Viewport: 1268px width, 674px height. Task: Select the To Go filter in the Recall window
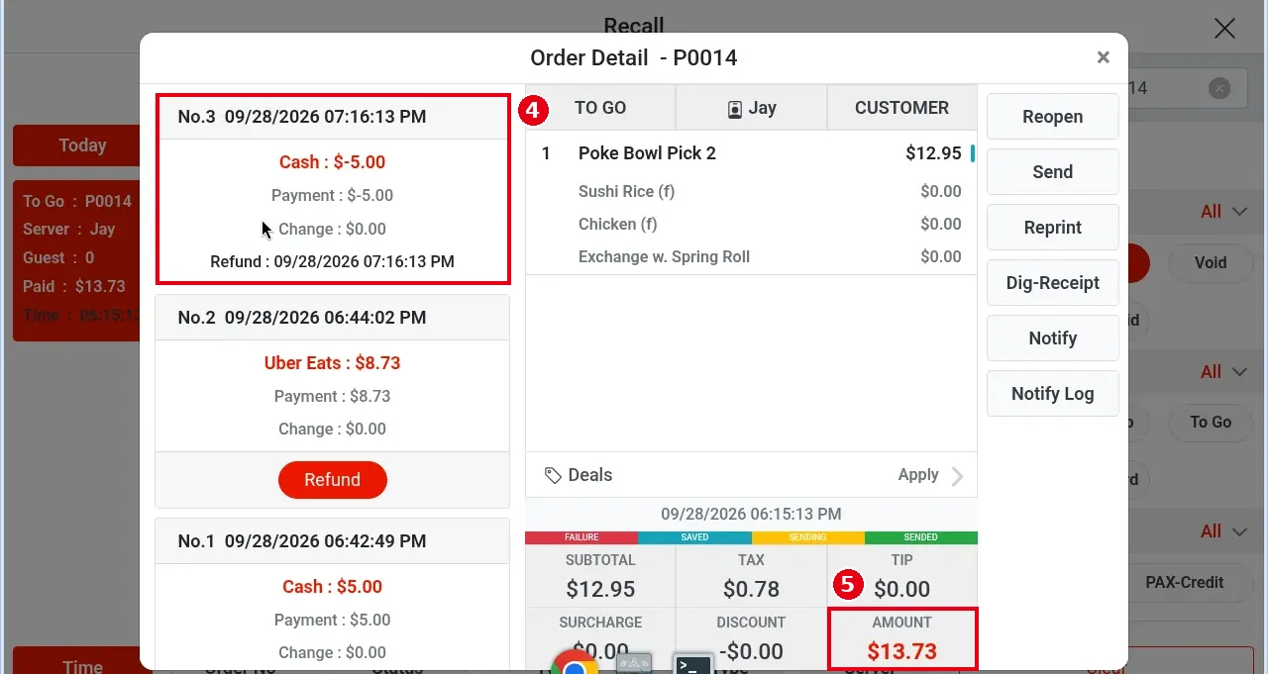pyautogui.click(x=1210, y=423)
